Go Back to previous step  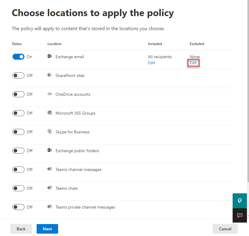(x=21, y=229)
